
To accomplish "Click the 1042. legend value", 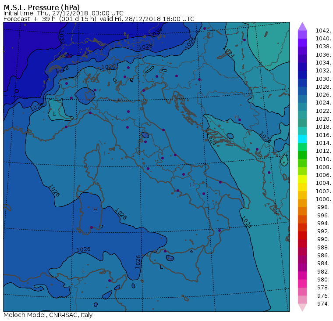I will [323, 31].
